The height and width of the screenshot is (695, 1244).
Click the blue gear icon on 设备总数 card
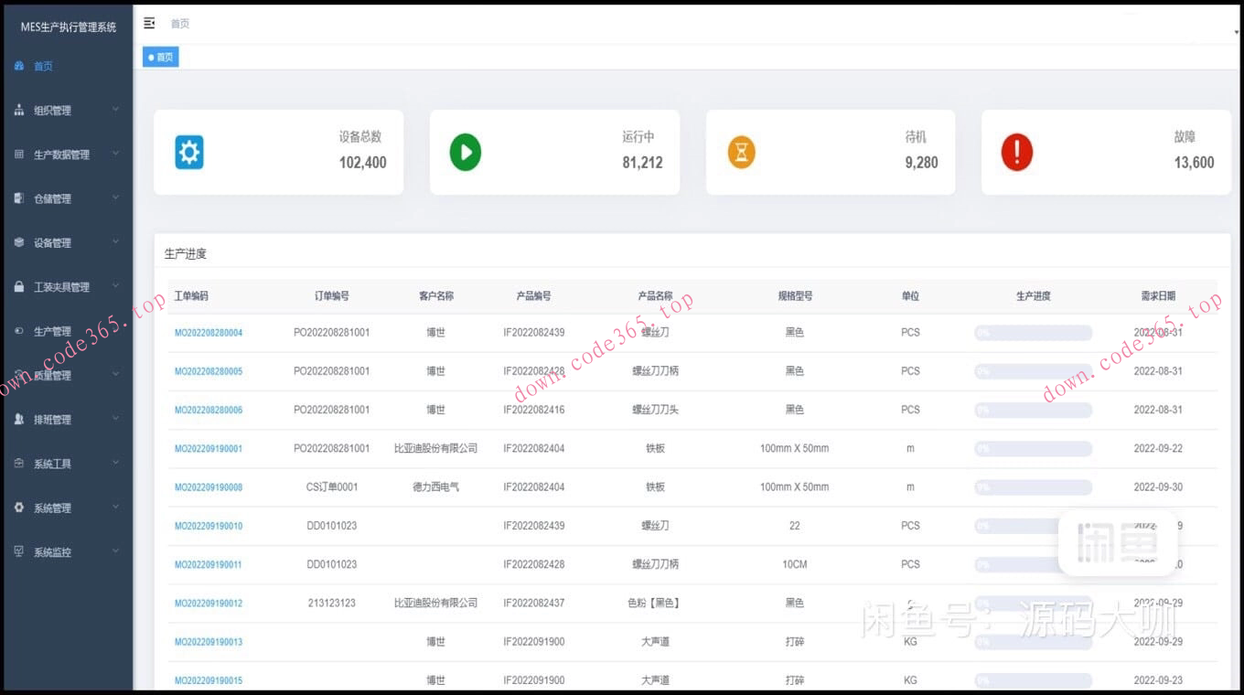pyautogui.click(x=189, y=152)
